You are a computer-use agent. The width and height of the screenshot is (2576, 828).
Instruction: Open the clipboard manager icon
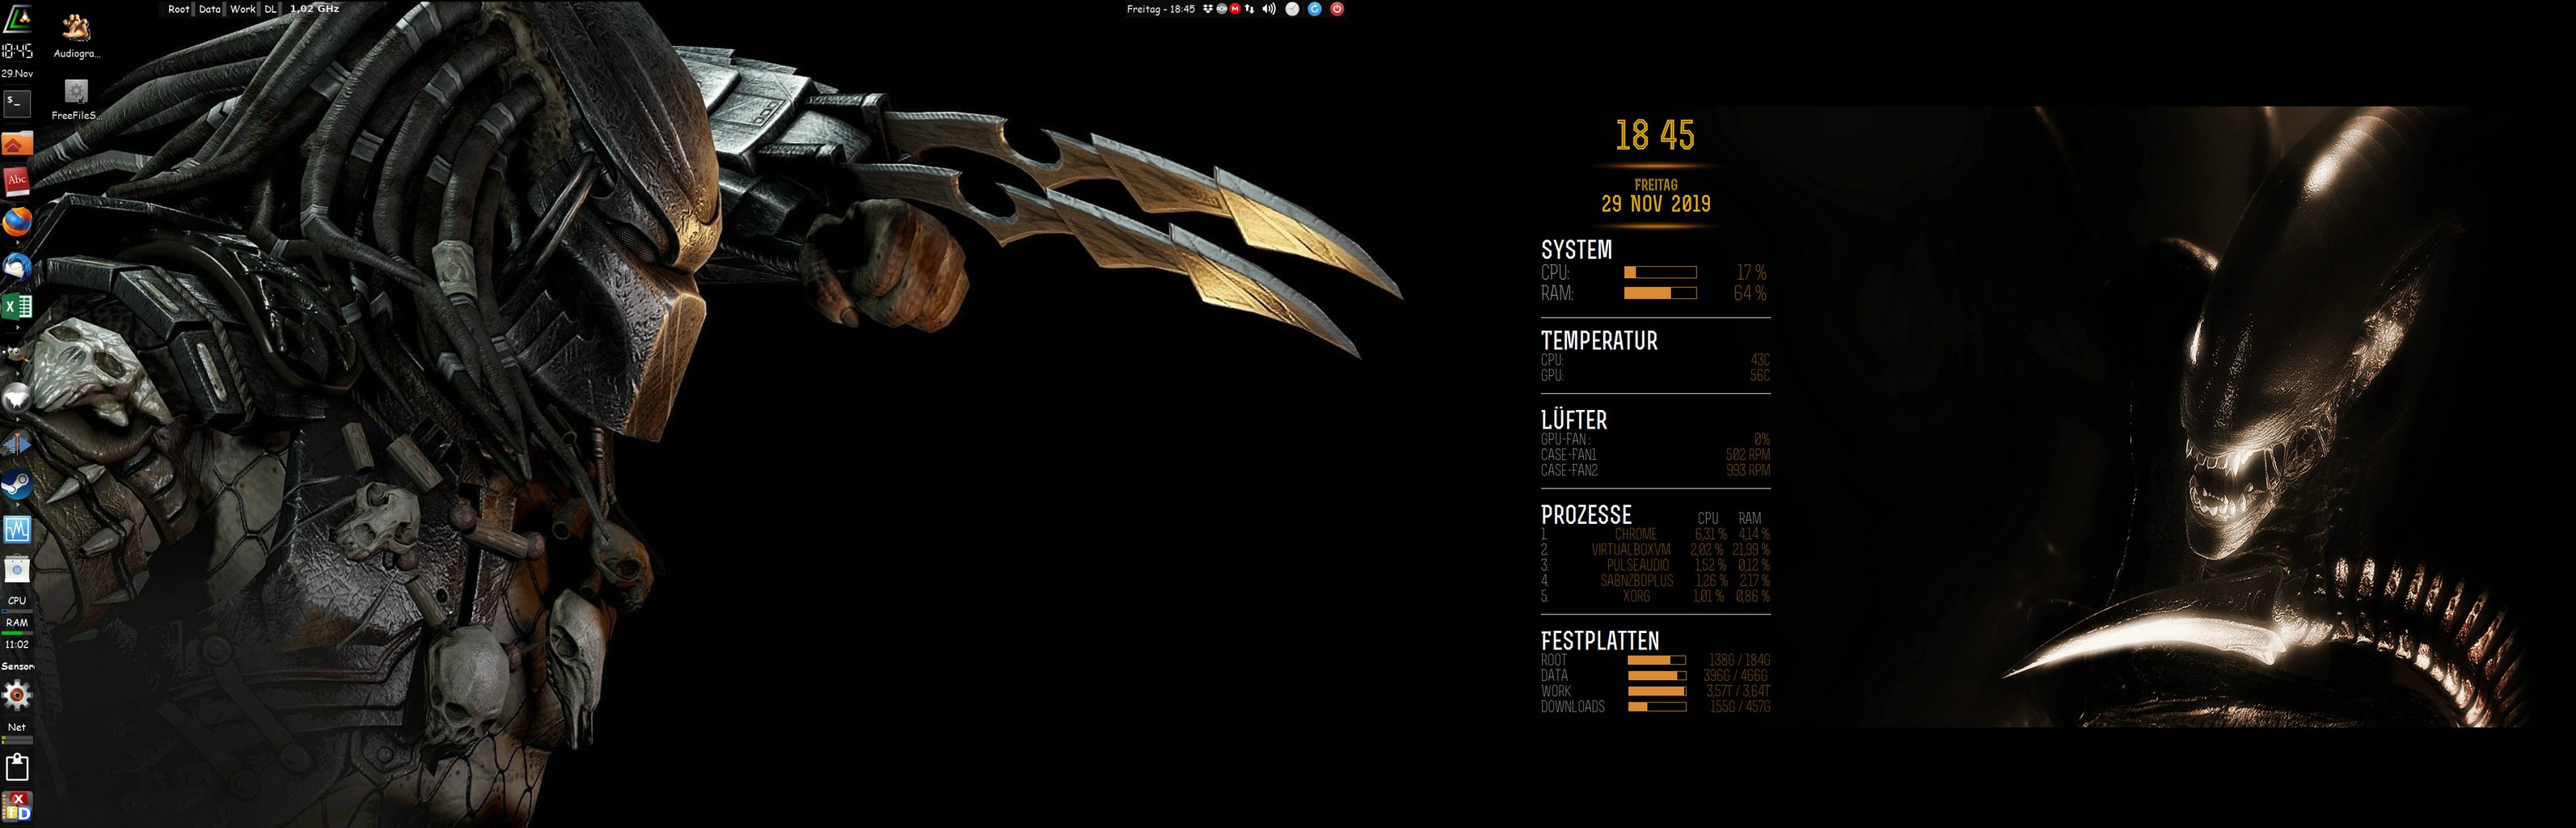[x=17, y=767]
